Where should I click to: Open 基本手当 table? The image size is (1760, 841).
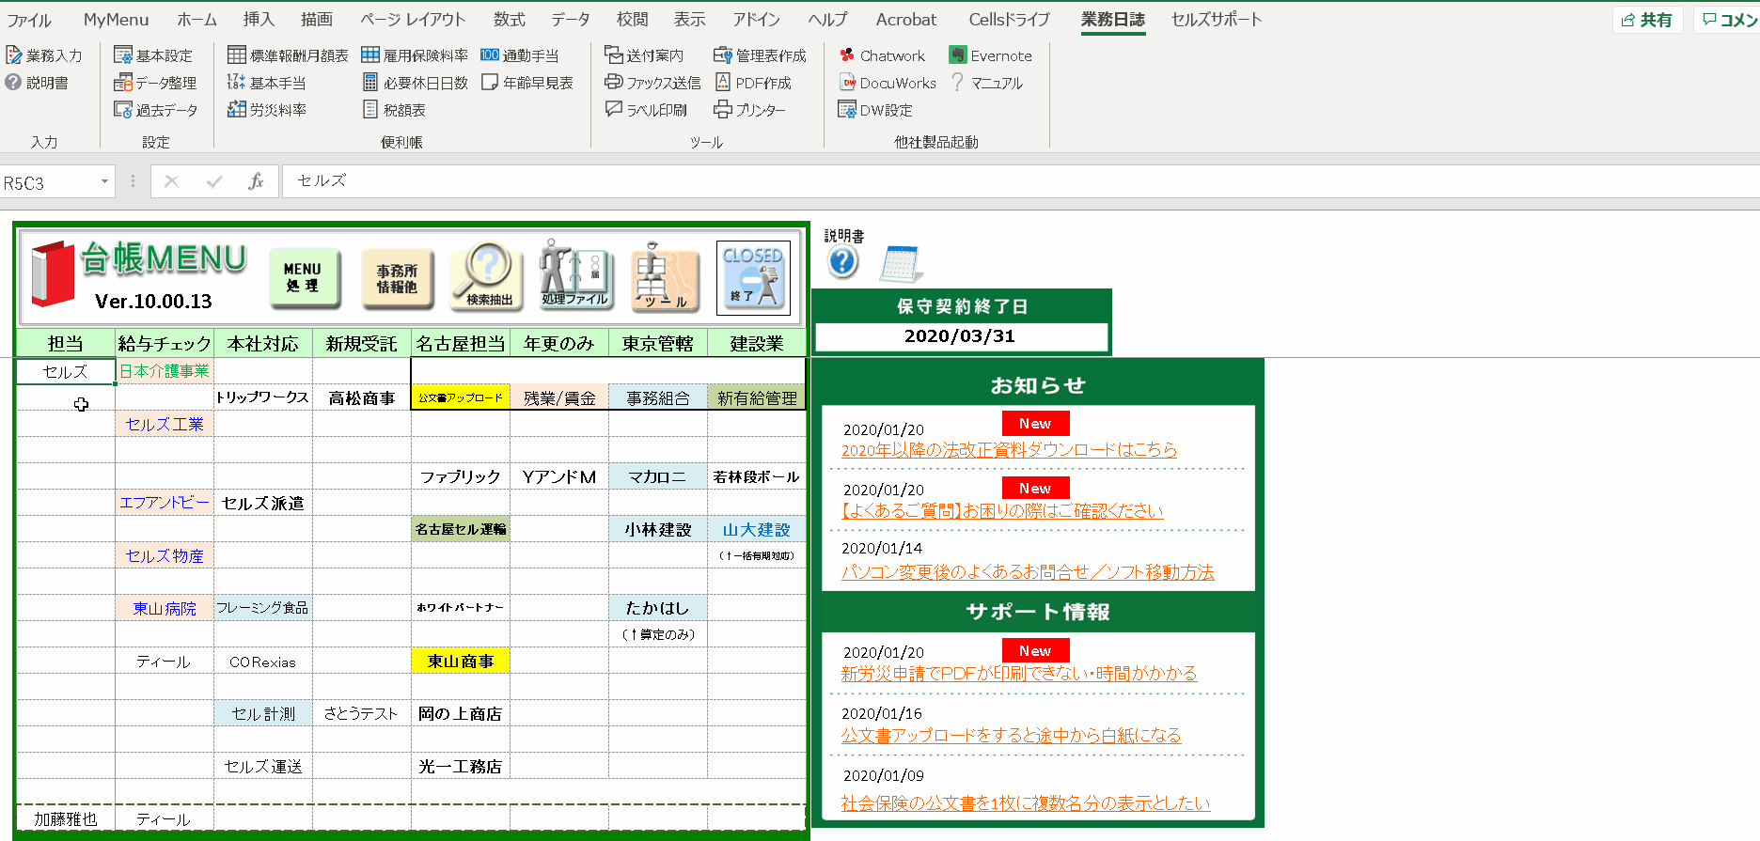pos(266,83)
